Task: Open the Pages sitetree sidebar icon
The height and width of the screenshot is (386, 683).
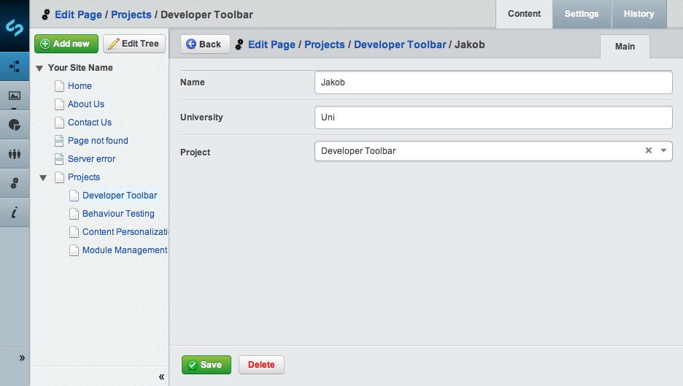Action: (x=15, y=66)
